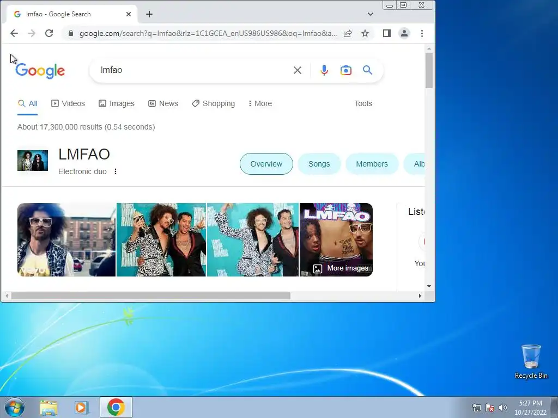The image size is (558, 418).
Task: Click the Chrome taskbar icon
Action: pyautogui.click(x=116, y=407)
